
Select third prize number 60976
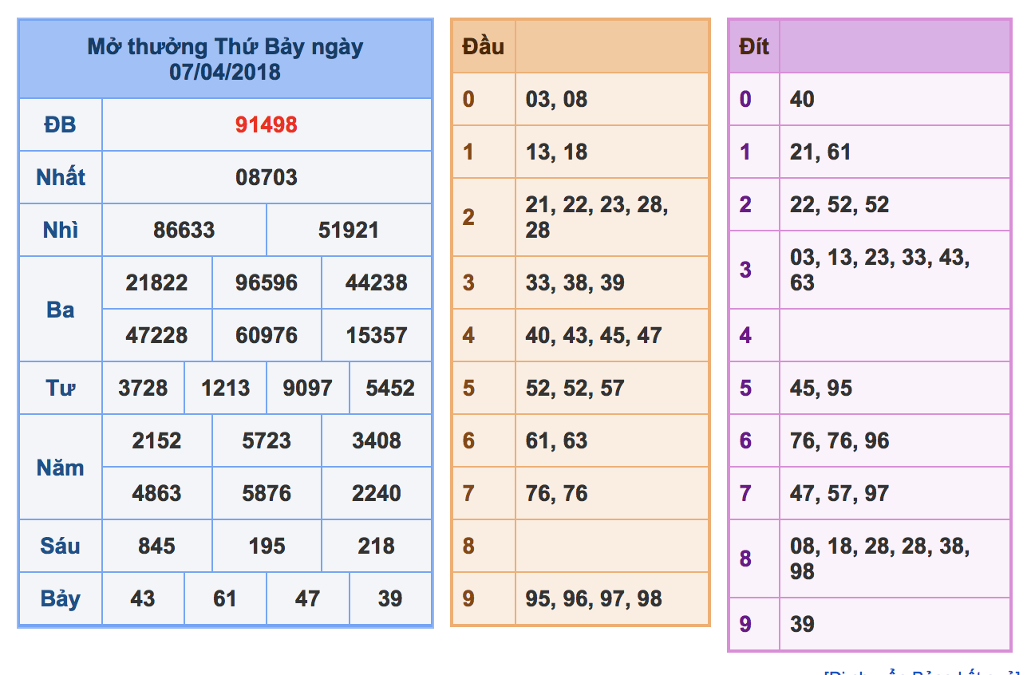pos(267,335)
